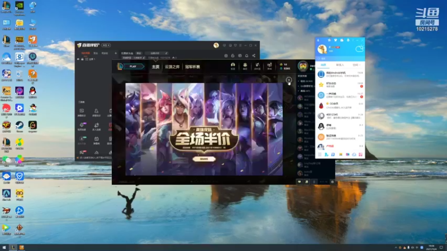Open the missions icon below the League friends list
Screen dimensions: 447x251
tap(307, 182)
